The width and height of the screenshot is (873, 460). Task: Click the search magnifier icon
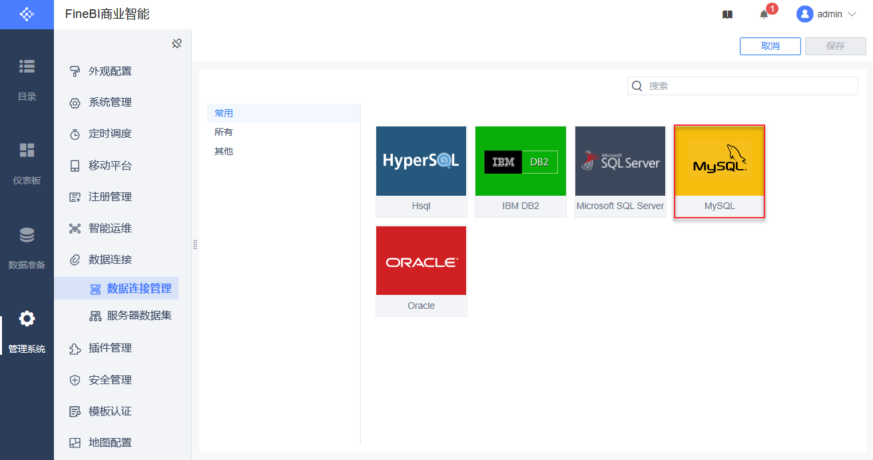[x=637, y=86]
